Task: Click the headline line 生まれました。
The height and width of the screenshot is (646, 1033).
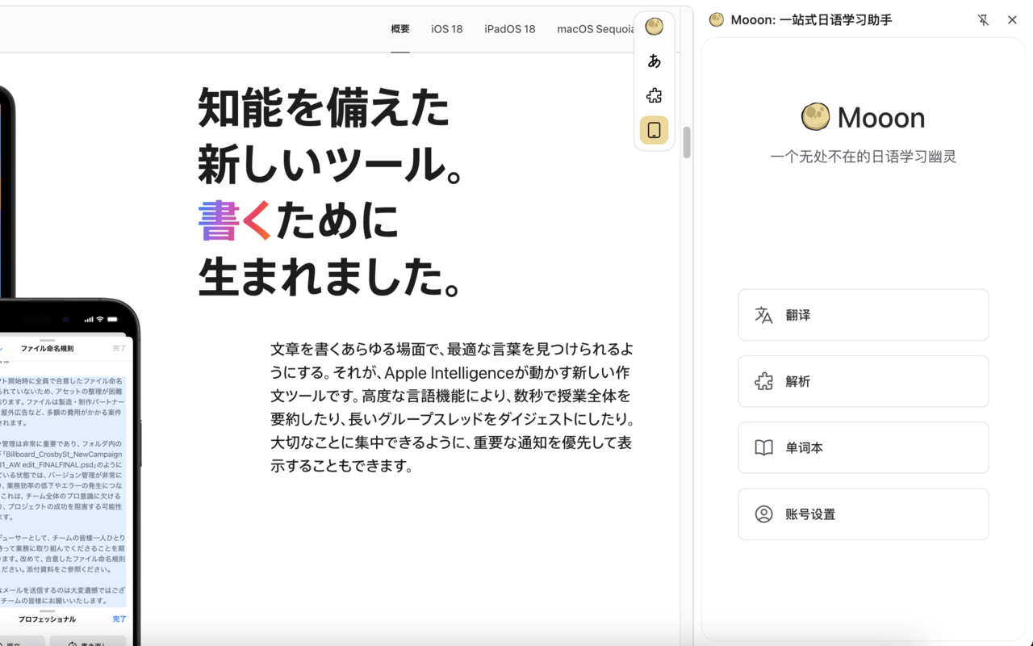Action: pyautogui.click(x=330, y=277)
